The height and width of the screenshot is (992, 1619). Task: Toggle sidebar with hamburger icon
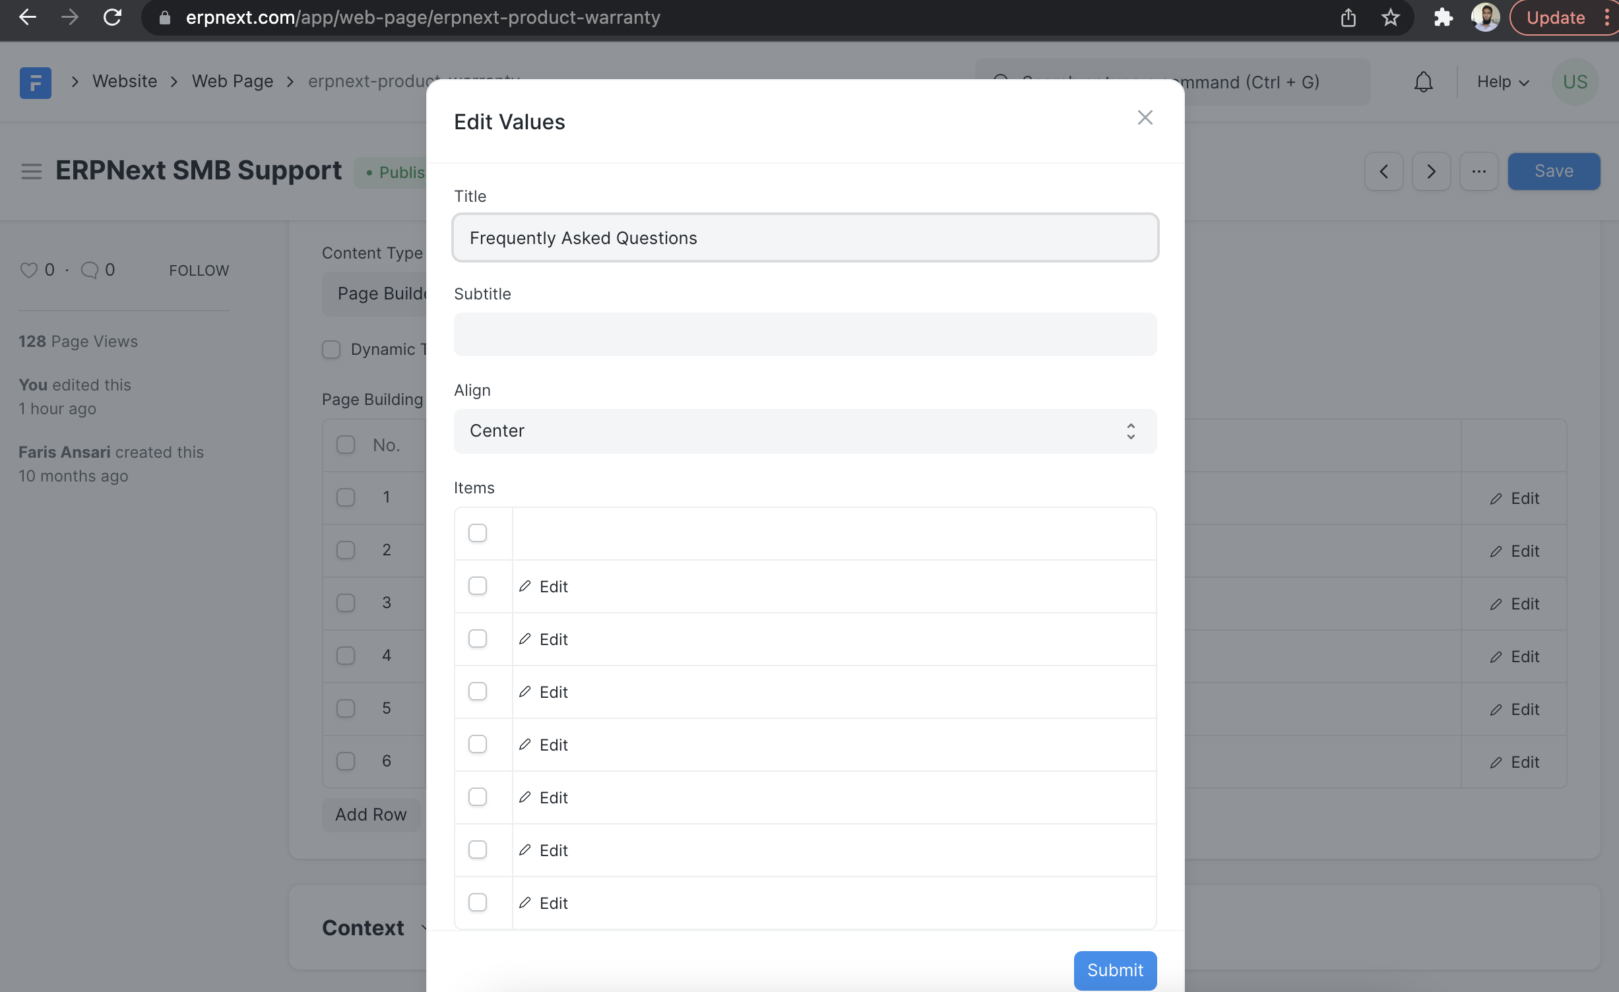point(31,171)
